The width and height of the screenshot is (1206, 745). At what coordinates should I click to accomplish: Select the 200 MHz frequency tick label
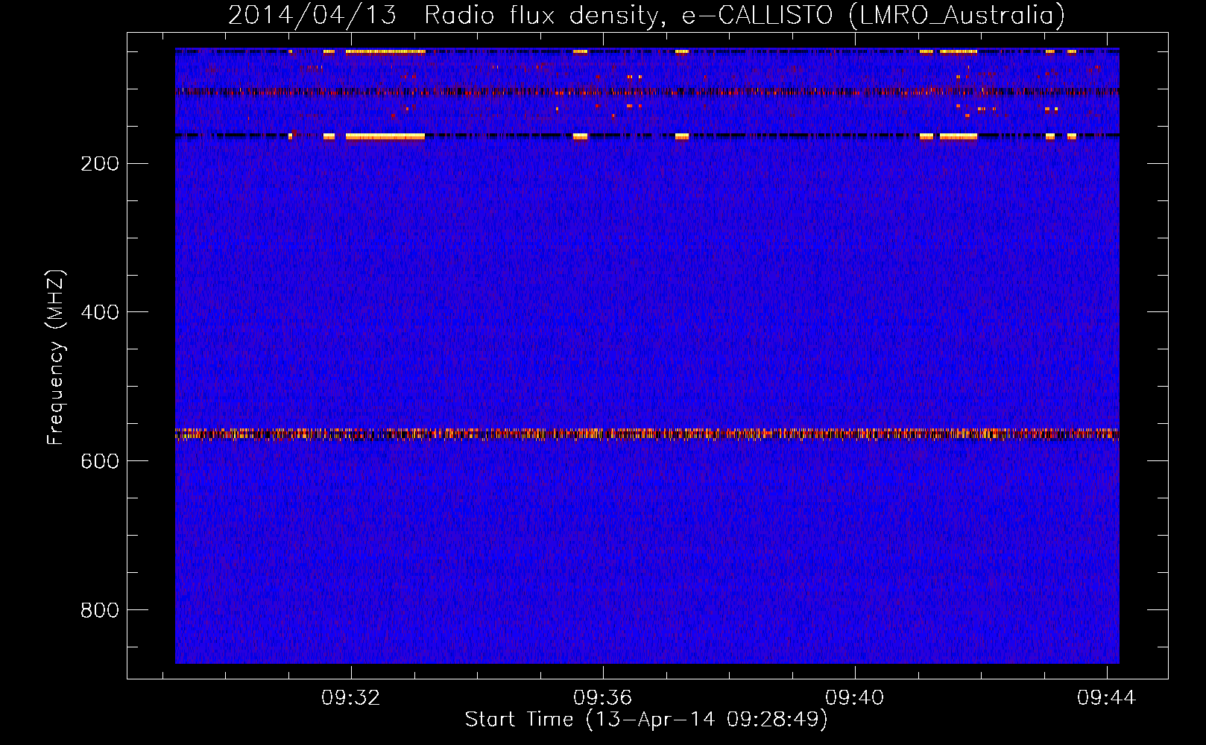pos(100,164)
